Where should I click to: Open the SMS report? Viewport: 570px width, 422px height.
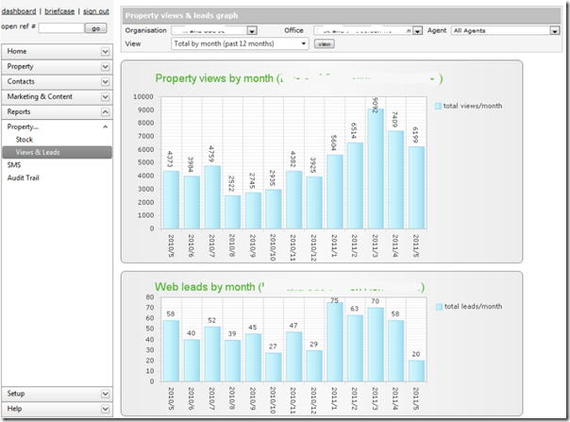point(14,164)
